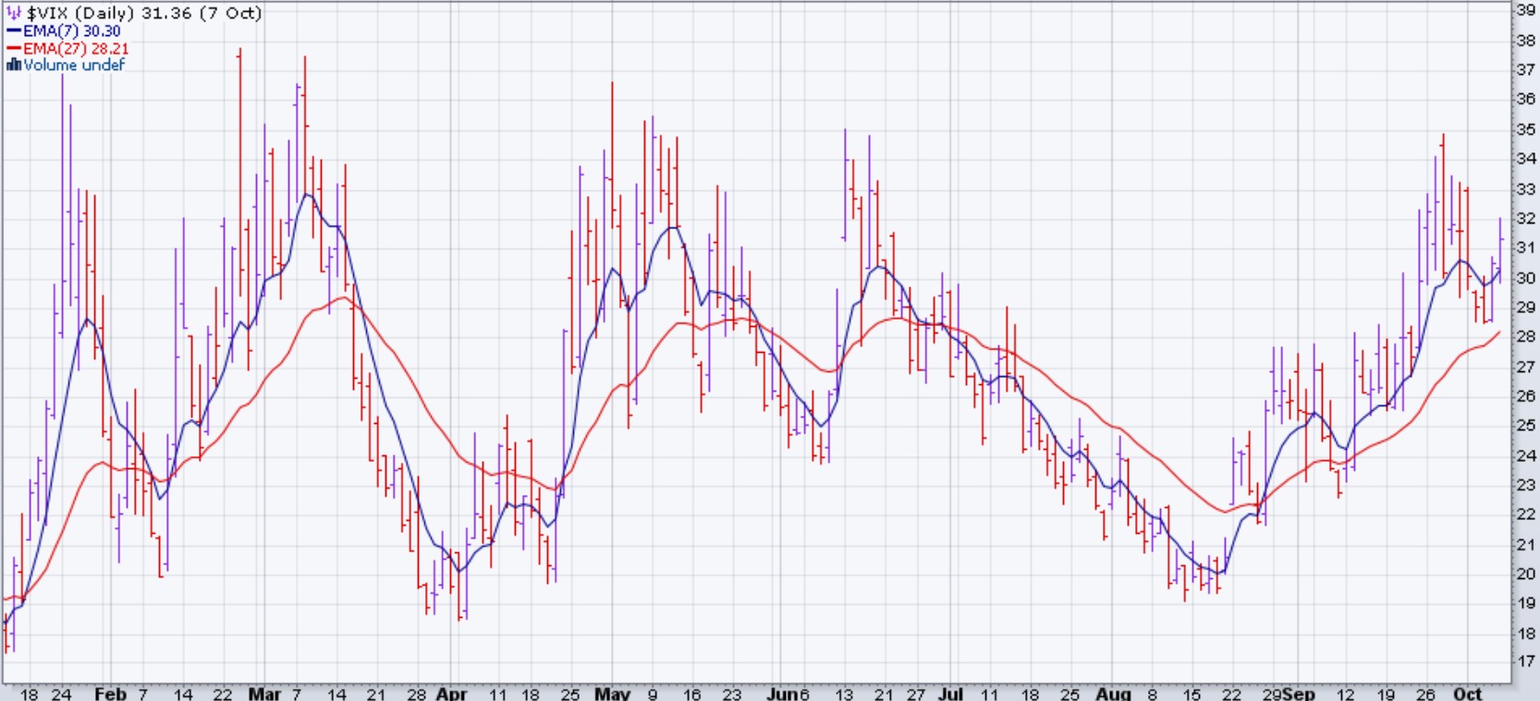Click the Jul label on date axis
This screenshot has height=701, width=1540.
point(950,693)
